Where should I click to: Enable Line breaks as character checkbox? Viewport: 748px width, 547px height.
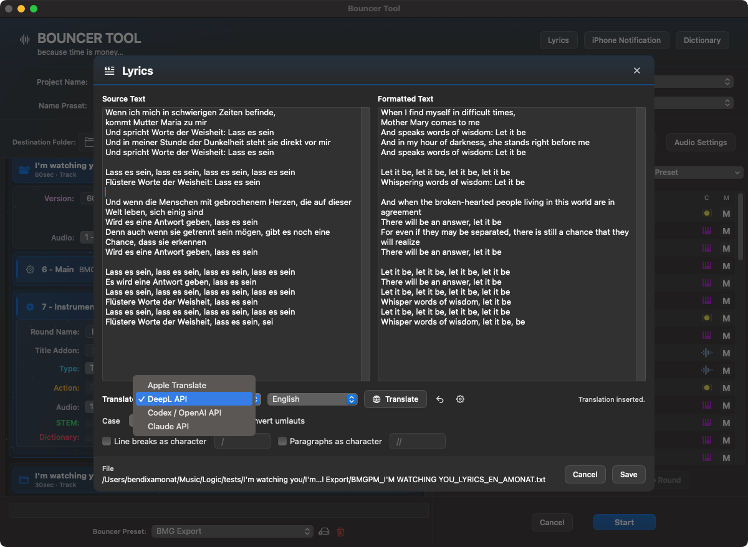107,441
